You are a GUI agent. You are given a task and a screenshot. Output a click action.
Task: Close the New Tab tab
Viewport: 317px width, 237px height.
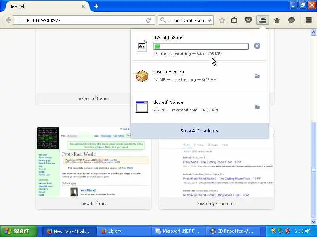(x=83, y=6)
